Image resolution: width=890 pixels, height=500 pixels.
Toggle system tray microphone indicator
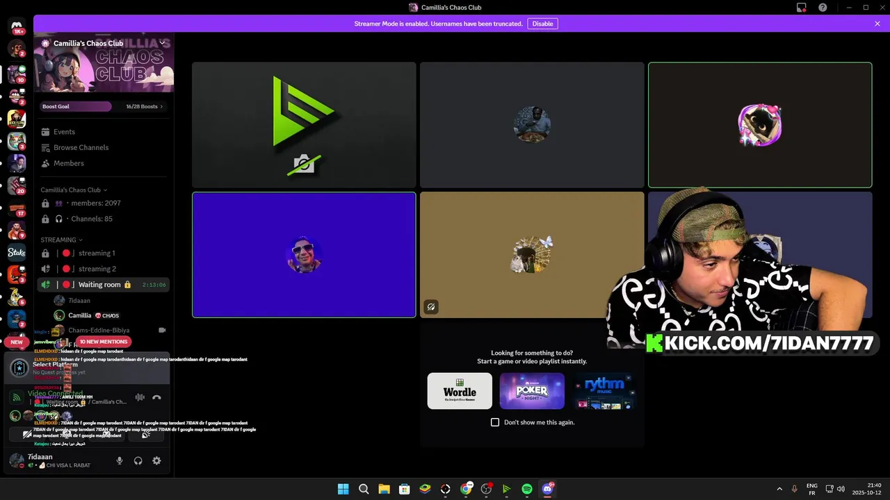click(x=794, y=489)
